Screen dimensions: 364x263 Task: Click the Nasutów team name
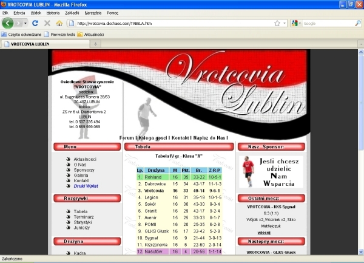(x=153, y=251)
